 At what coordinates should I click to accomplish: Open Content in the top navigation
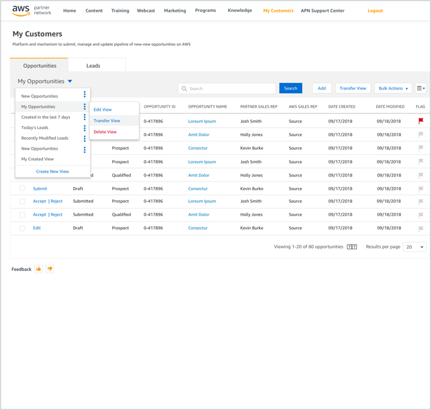(94, 11)
